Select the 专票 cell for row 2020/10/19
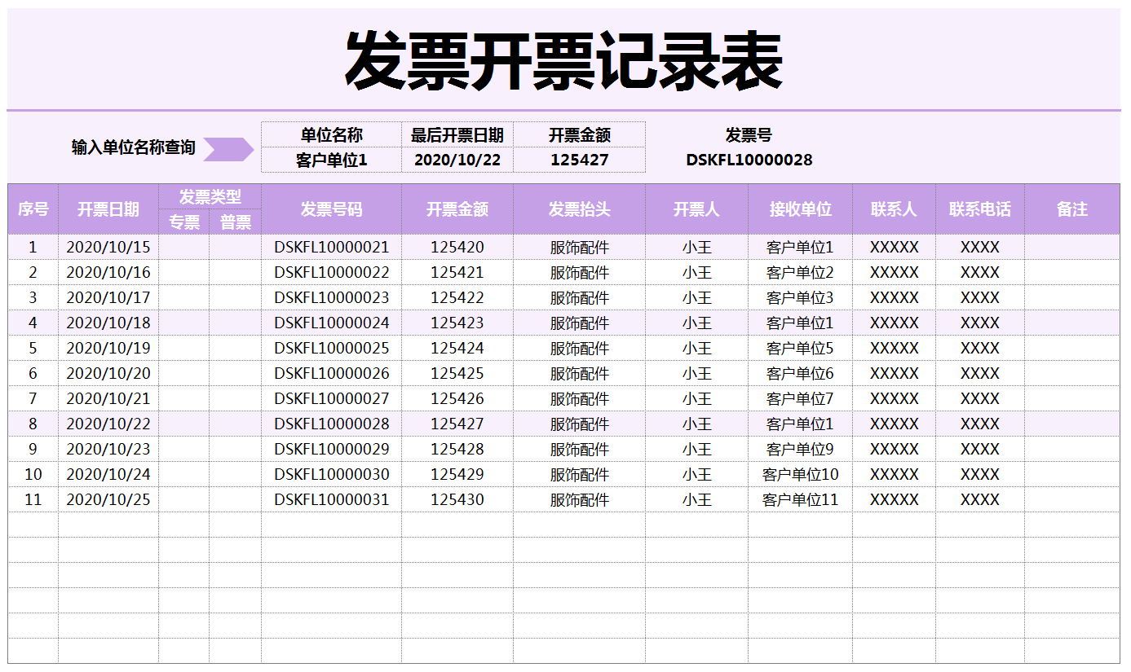This screenshot has width=1131, height=672. coord(184,348)
